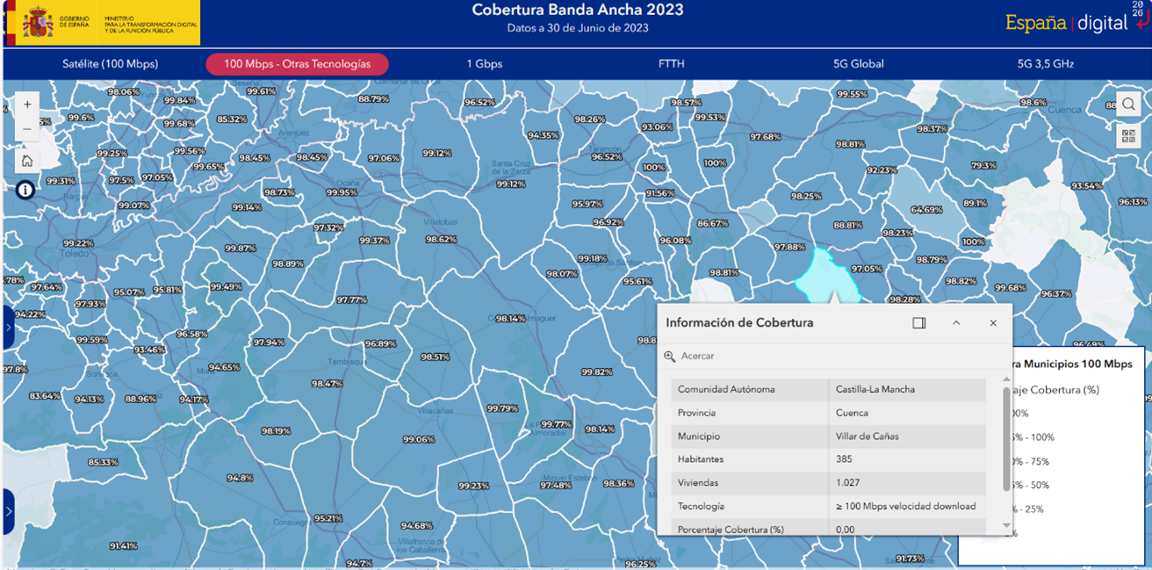Click the 92.23% map label
Screen dimensions: 1152x570
coord(882,170)
